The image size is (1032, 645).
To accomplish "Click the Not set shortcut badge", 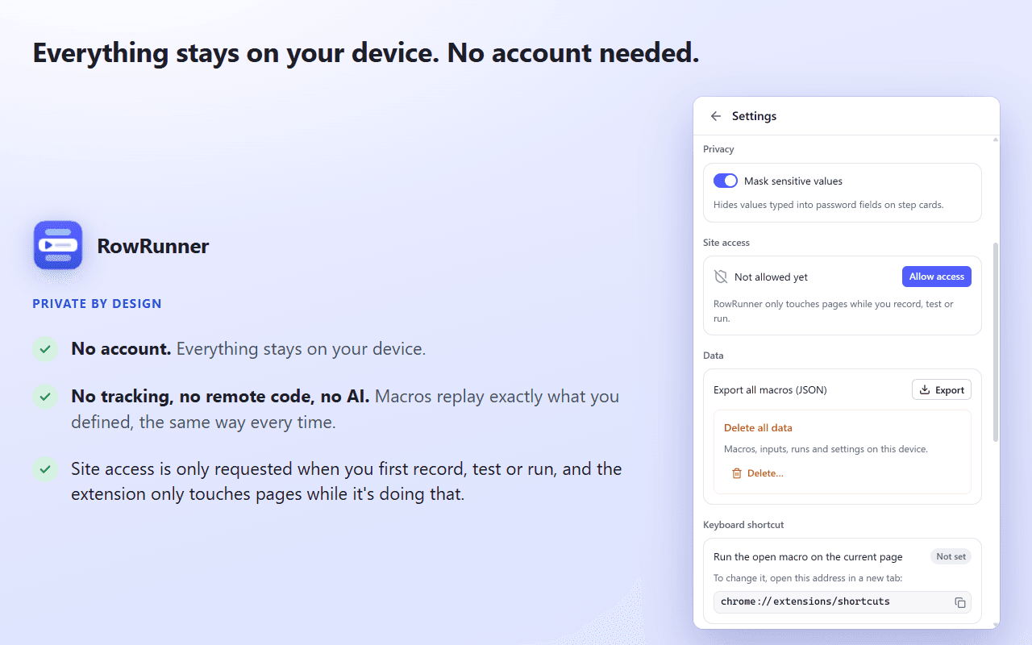I will coord(951,556).
